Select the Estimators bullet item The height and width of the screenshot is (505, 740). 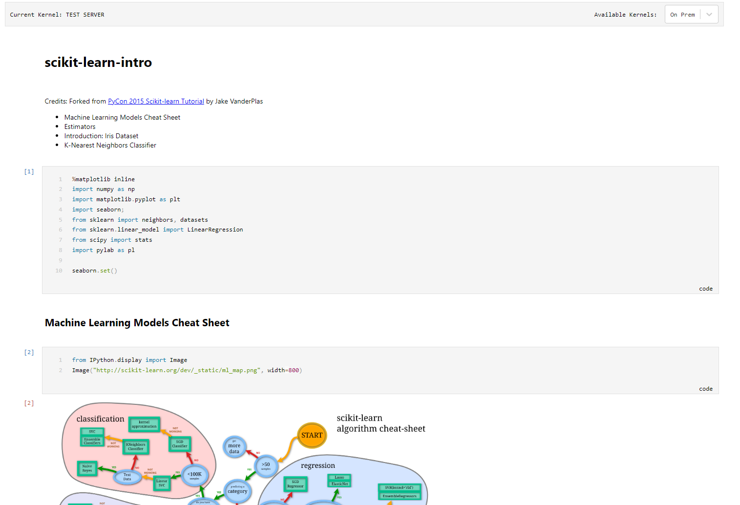80,126
